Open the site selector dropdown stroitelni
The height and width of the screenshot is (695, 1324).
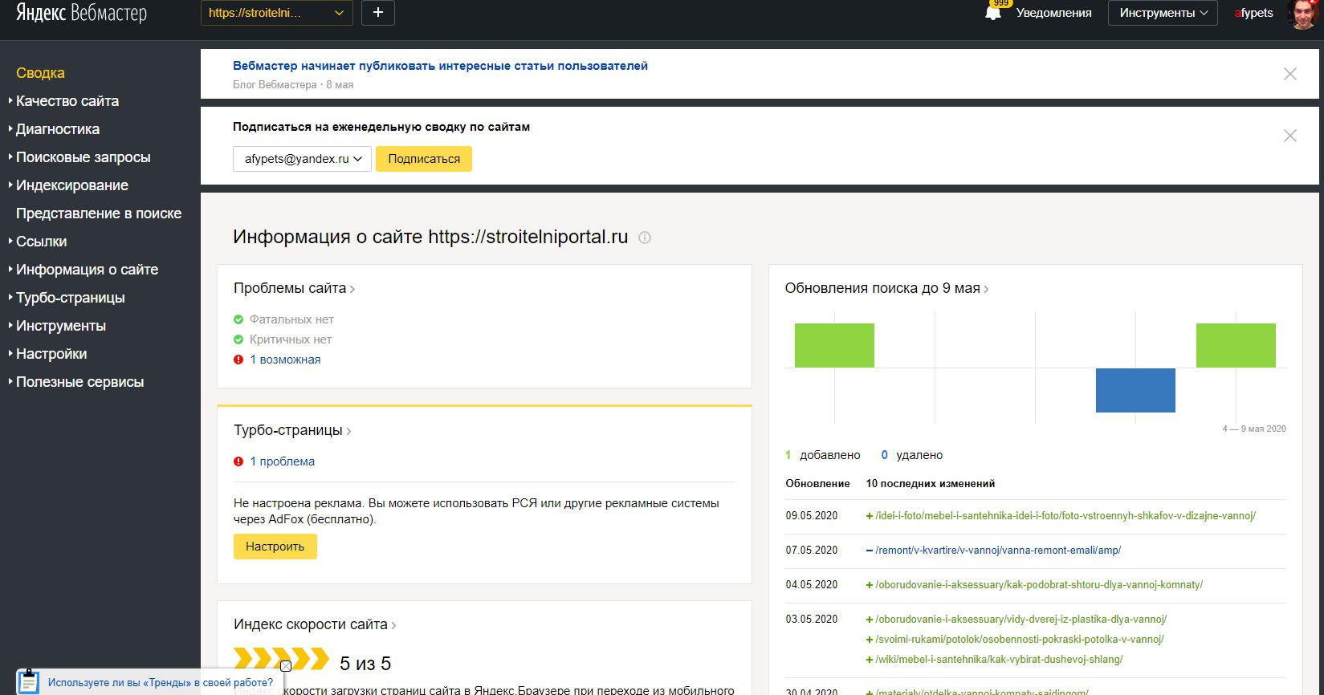(277, 13)
